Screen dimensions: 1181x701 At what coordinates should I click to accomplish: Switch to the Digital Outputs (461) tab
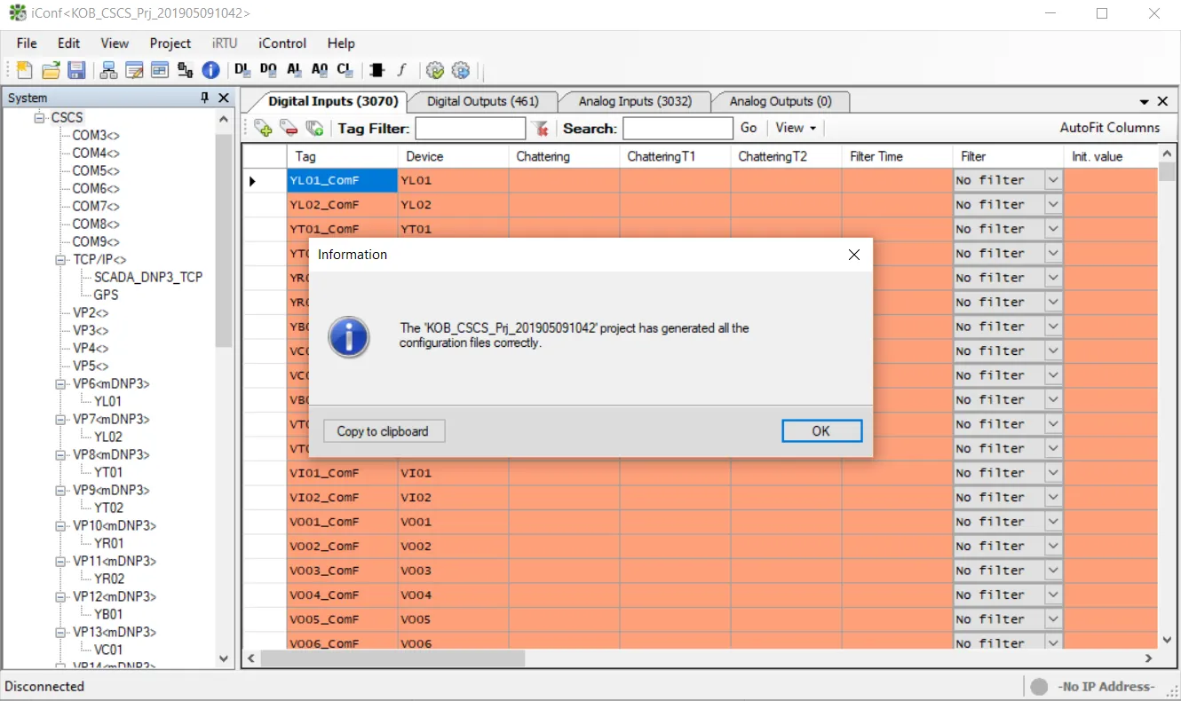pyautogui.click(x=483, y=101)
